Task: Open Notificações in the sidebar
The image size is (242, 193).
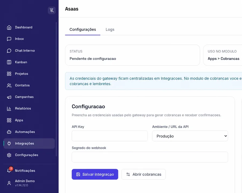Action: point(29,170)
